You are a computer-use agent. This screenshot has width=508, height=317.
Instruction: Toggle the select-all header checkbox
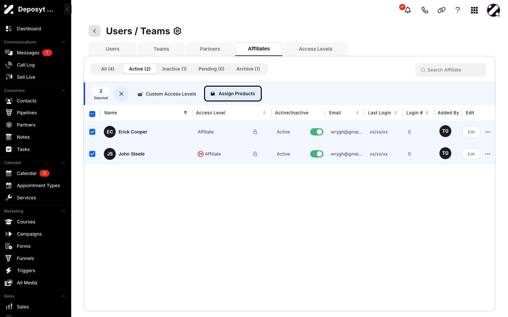92,114
